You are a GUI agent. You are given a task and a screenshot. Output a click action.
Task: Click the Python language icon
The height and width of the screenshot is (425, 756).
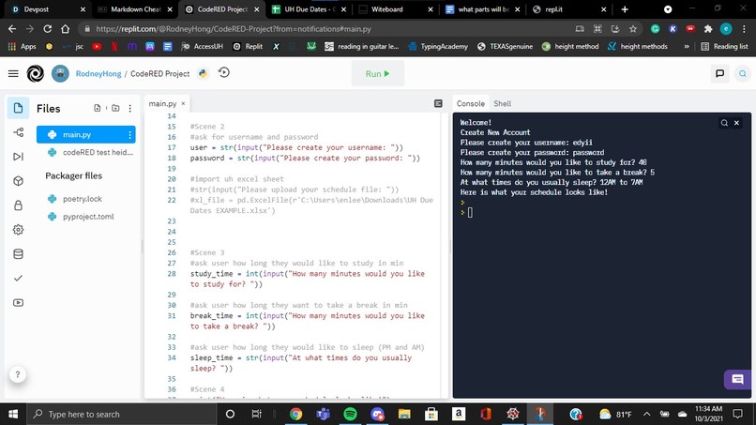pos(203,73)
